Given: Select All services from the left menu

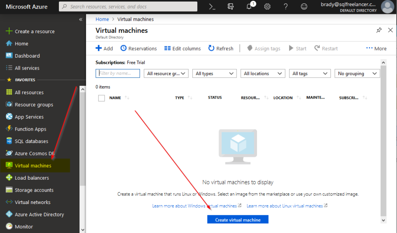Looking at the screenshot, I should click(23, 68).
